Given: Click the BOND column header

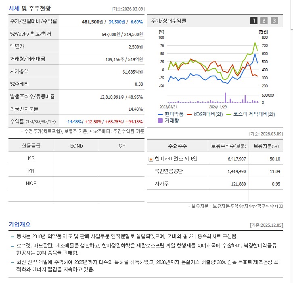Looking at the screenshot, I should click(x=76, y=146).
